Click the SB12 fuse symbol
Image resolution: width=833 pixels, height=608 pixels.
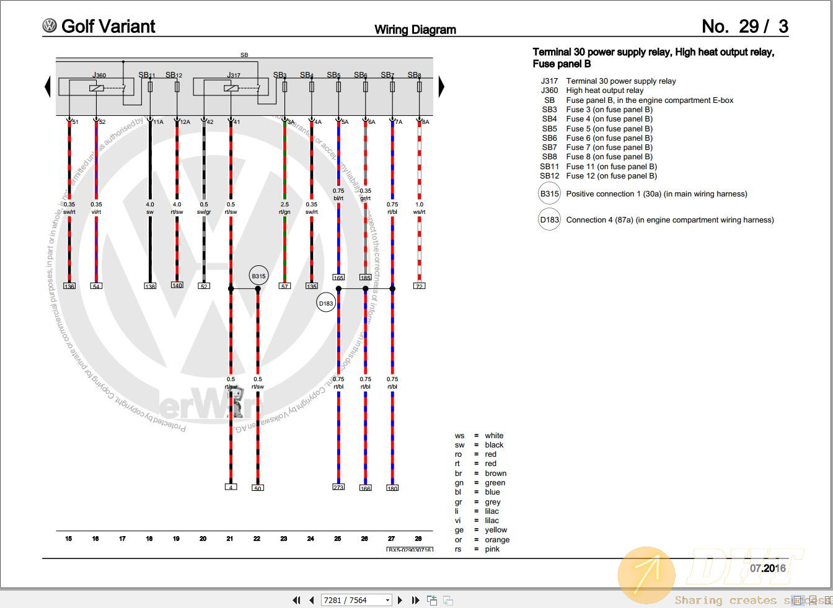point(177,87)
